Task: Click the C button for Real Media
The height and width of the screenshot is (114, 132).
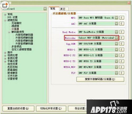Action: tap(122, 32)
